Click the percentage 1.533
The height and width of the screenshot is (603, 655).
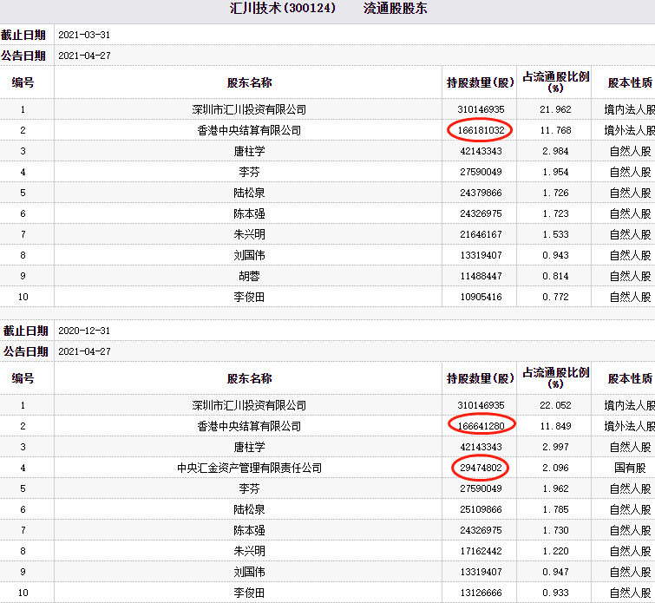(555, 234)
